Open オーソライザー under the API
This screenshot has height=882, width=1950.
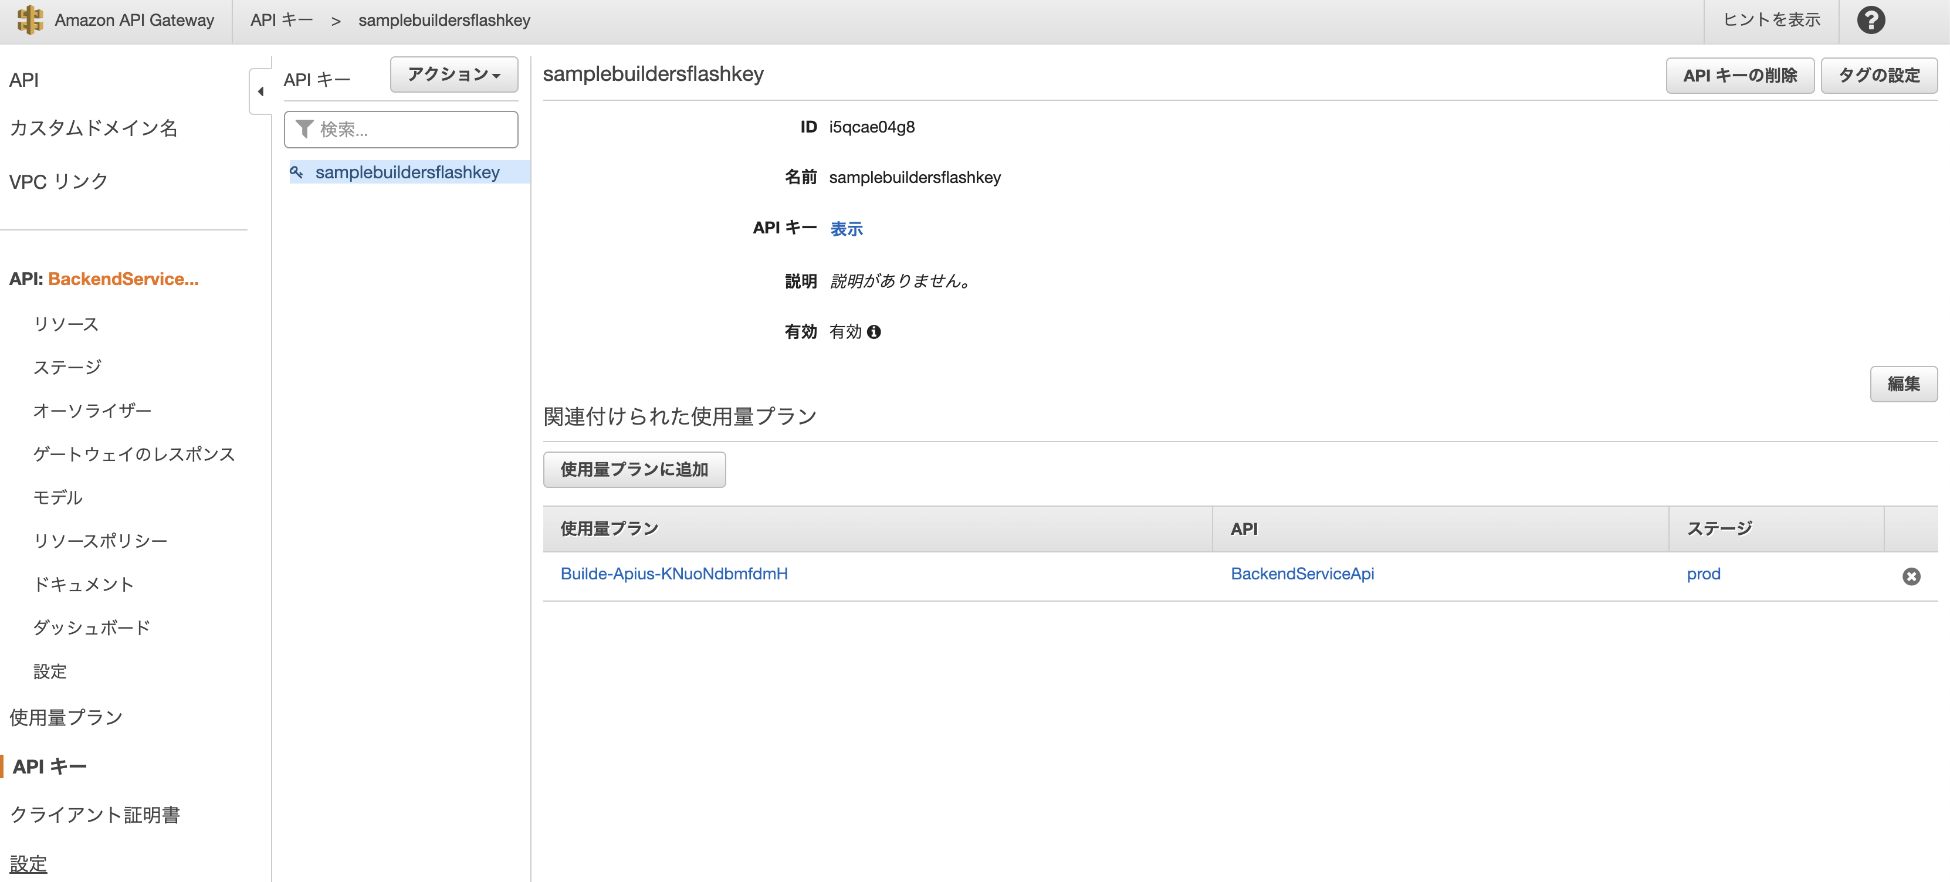point(92,411)
